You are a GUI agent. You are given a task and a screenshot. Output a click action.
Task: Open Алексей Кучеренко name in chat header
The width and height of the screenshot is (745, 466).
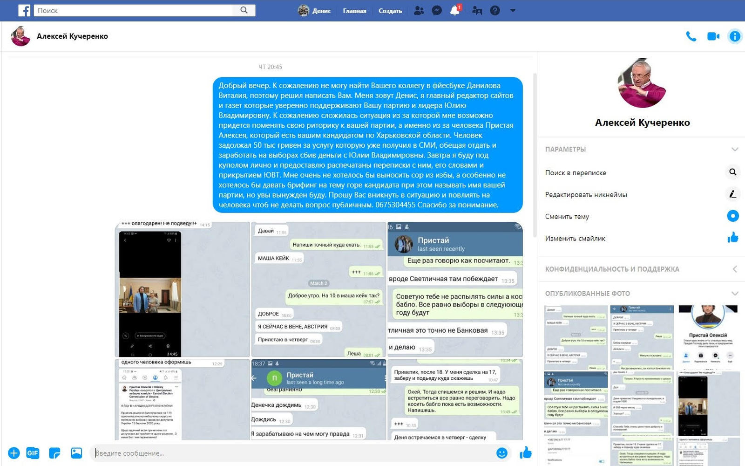click(x=72, y=36)
